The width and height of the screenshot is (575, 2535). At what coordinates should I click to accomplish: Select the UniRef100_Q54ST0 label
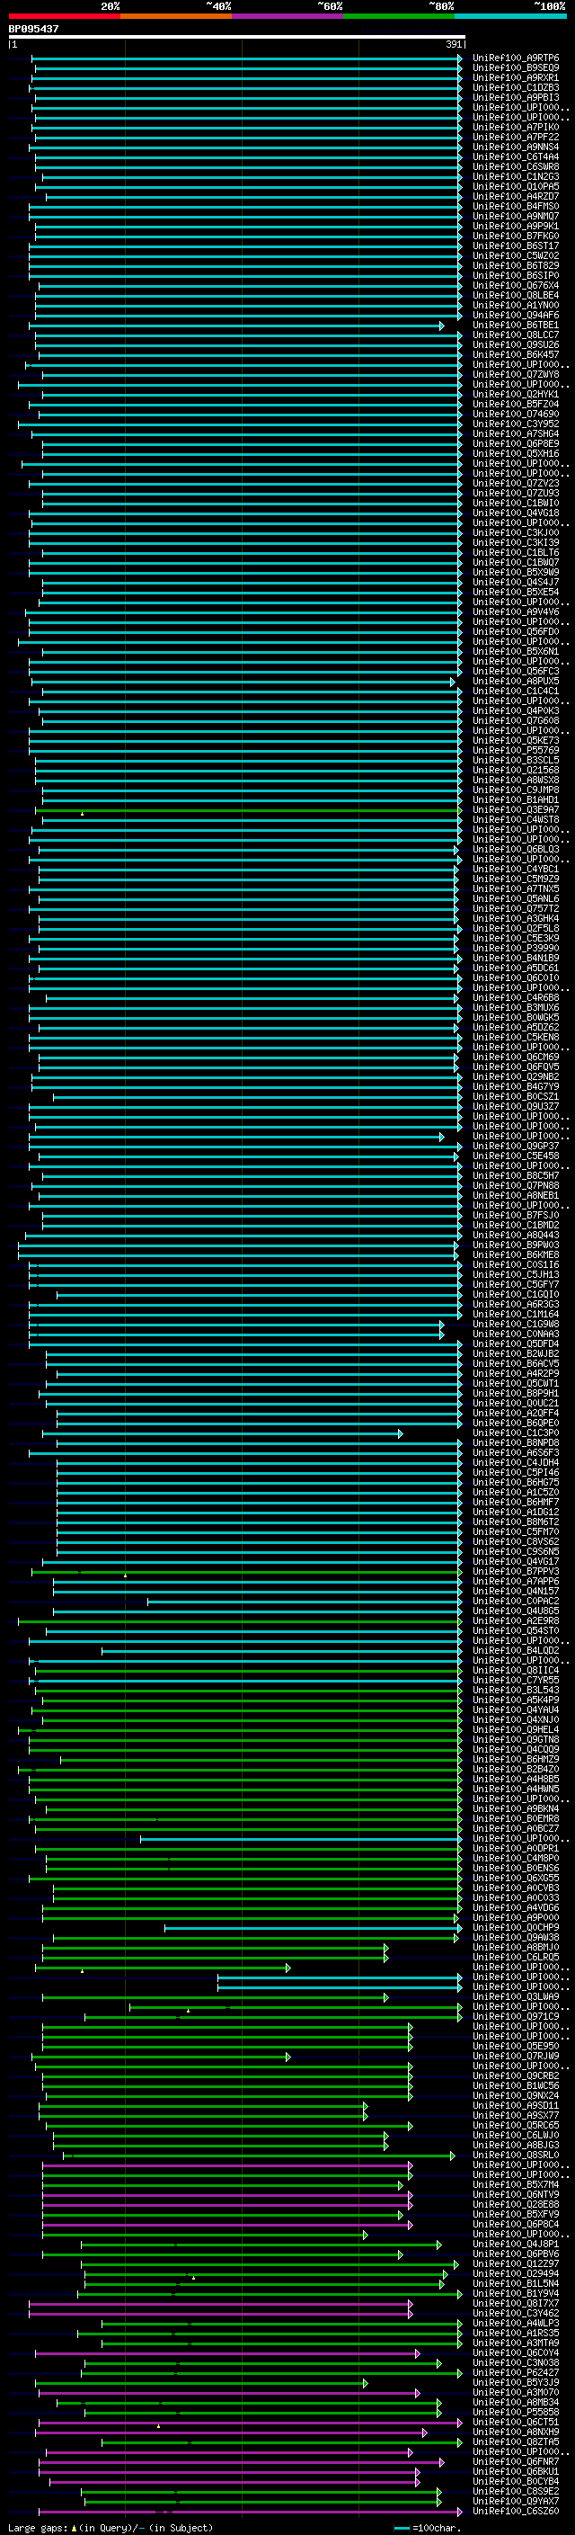point(516,1630)
